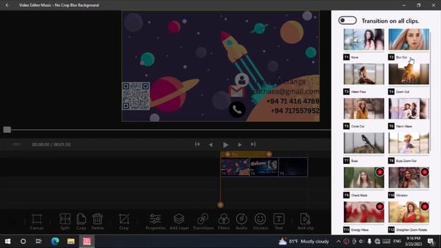Apply the Warm Wave transition thumbnail

pyautogui.click(x=409, y=109)
